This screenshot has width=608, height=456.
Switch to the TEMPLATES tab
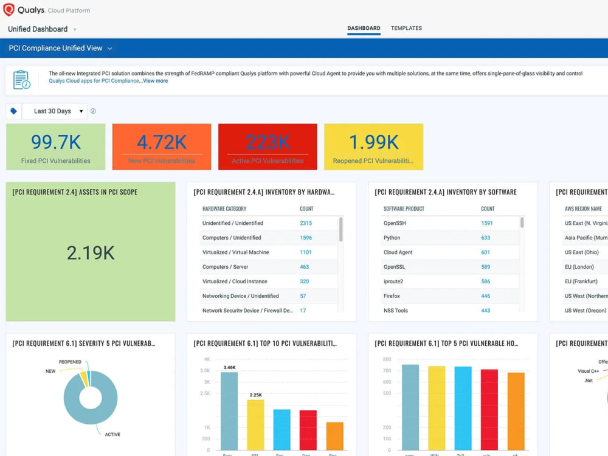[x=406, y=29]
